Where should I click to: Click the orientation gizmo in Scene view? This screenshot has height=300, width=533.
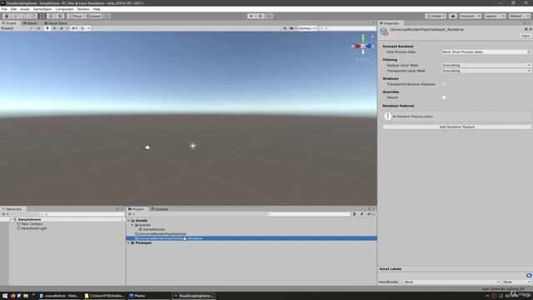[363, 46]
